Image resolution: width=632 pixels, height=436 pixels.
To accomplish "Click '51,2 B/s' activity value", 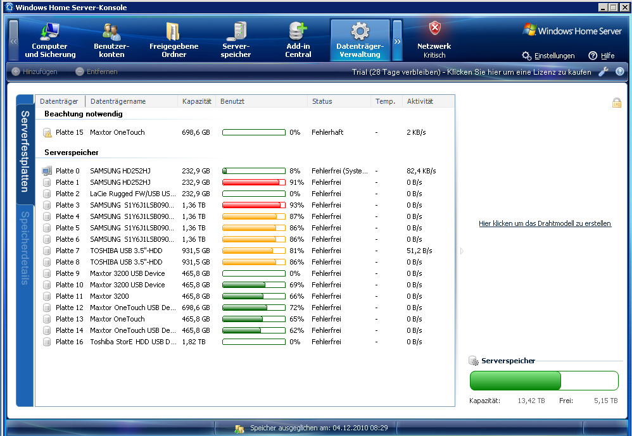I will coord(419,251).
